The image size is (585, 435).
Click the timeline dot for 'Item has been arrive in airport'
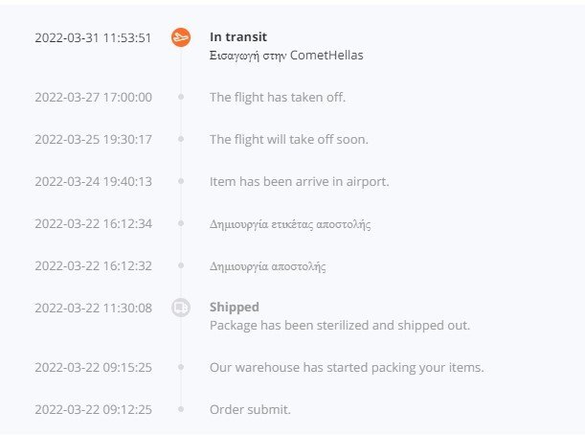(181, 181)
